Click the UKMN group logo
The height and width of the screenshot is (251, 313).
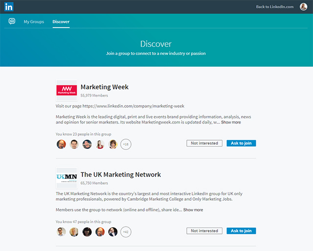67,178
